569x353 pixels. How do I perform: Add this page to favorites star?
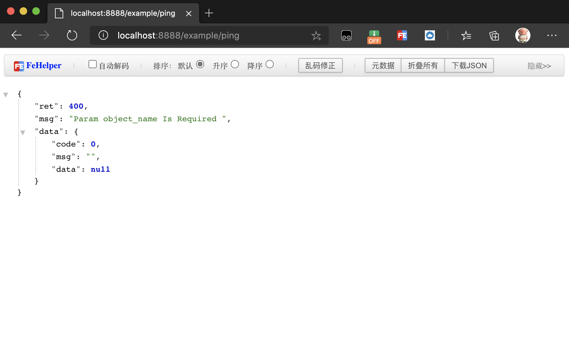(x=316, y=35)
